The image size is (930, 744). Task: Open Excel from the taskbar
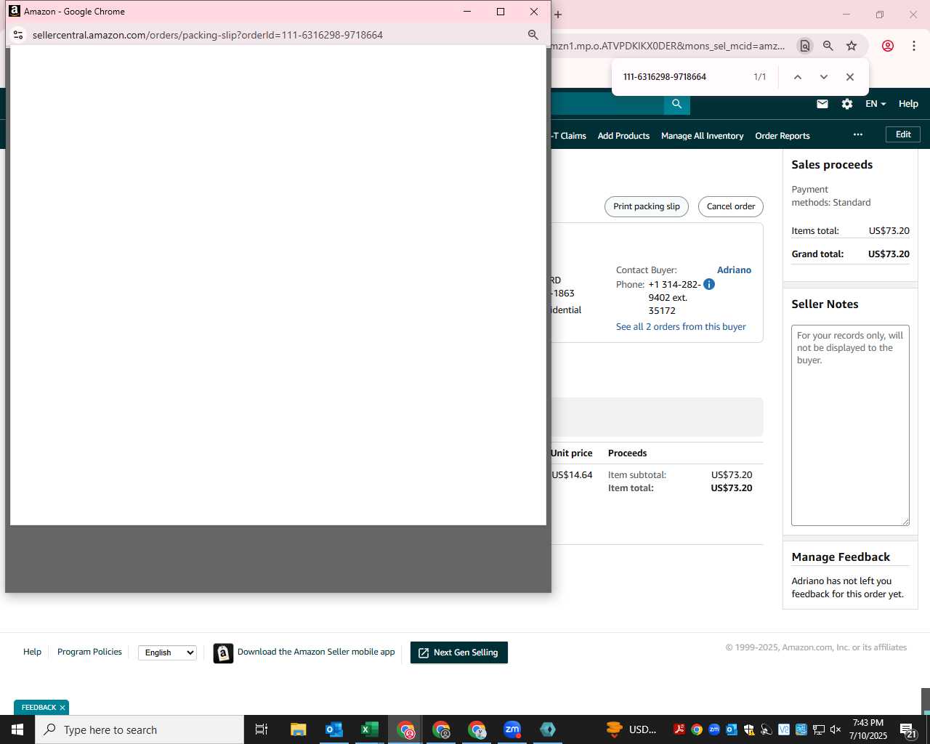pos(369,729)
